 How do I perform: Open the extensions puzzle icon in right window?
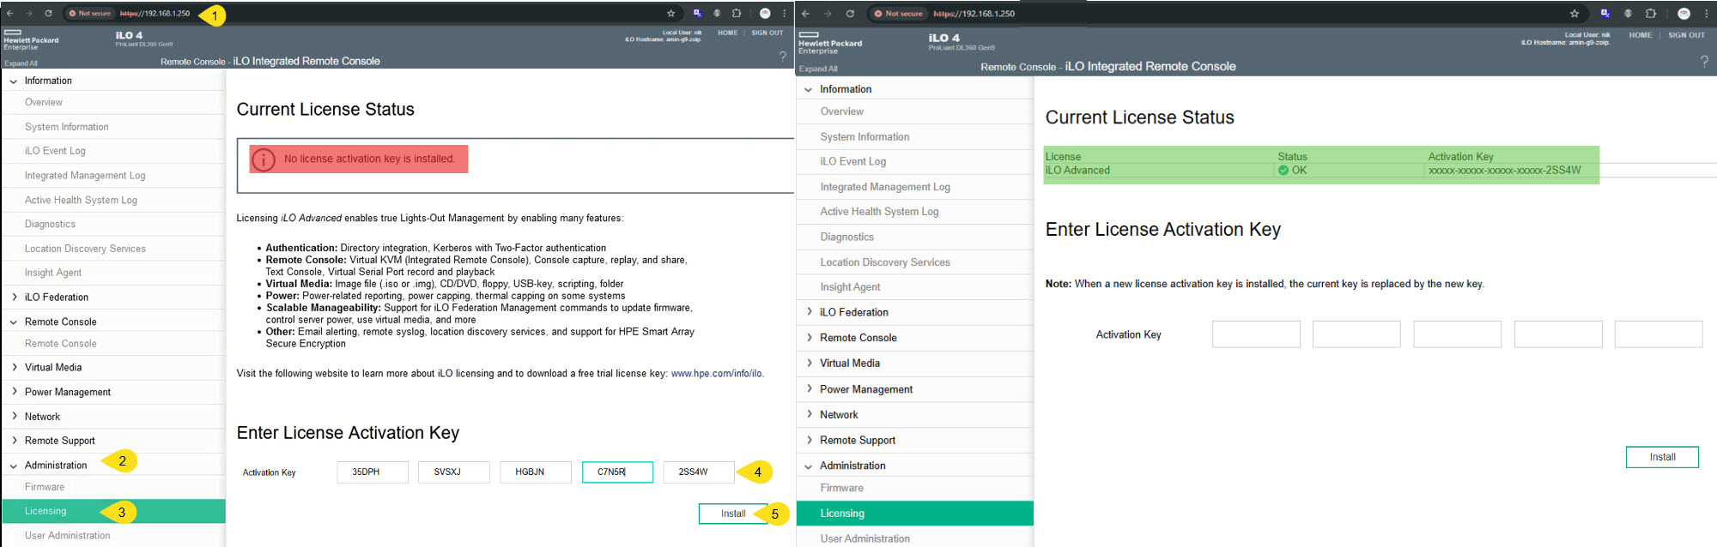[1650, 14]
